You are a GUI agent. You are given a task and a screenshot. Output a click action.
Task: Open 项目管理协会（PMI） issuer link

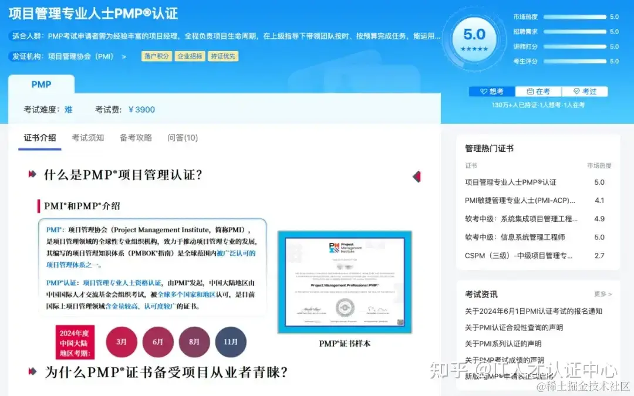coord(81,56)
